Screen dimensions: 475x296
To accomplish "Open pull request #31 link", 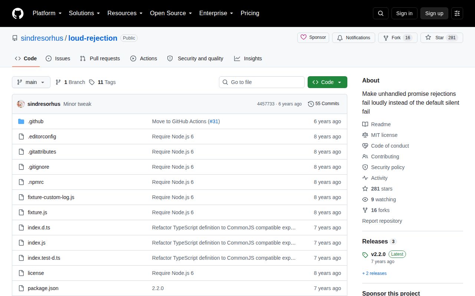I will (x=214, y=121).
